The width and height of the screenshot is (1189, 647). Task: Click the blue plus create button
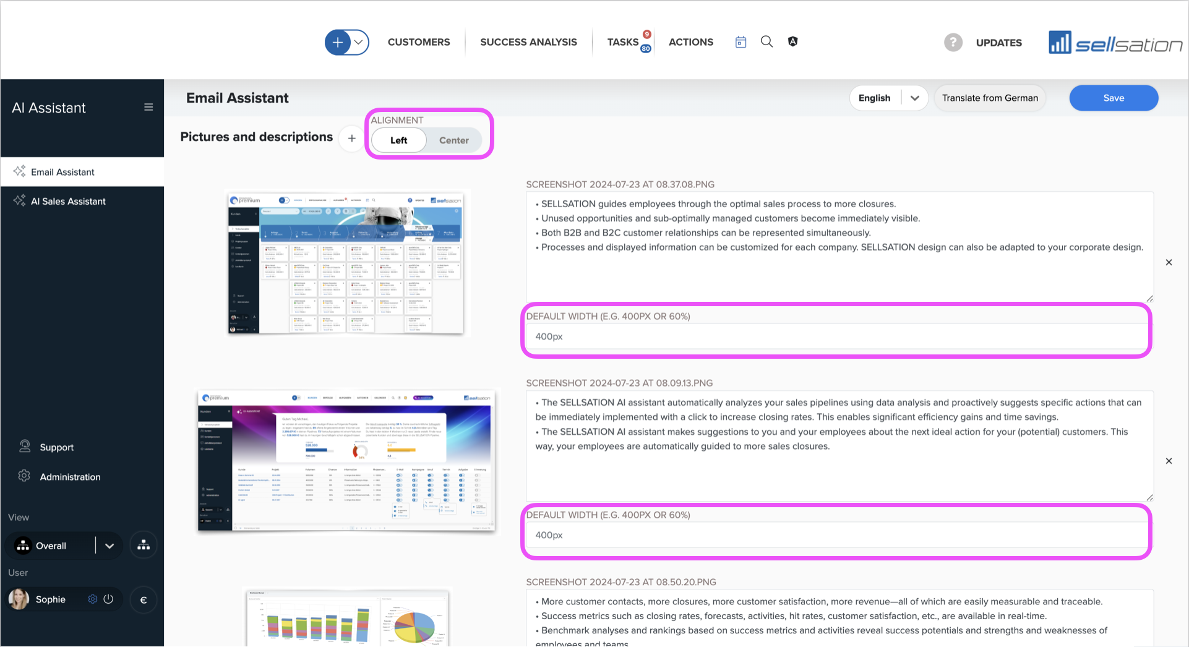point(338,42)
